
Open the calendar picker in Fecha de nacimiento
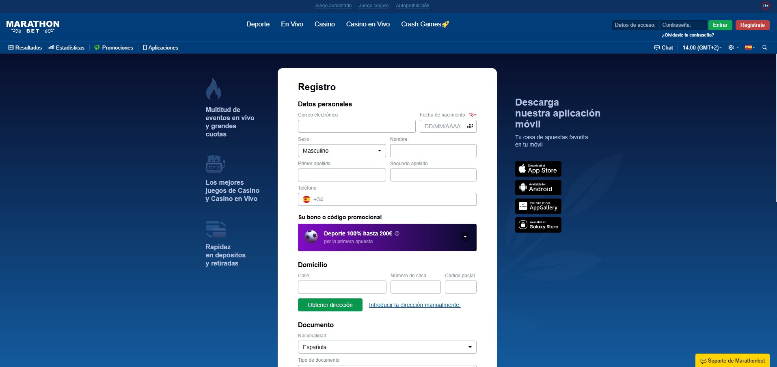click(x=470, y=126)
